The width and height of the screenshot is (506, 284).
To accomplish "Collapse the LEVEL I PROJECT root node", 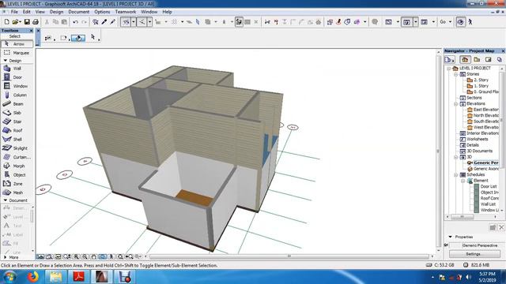I will (x=448, y=69).
